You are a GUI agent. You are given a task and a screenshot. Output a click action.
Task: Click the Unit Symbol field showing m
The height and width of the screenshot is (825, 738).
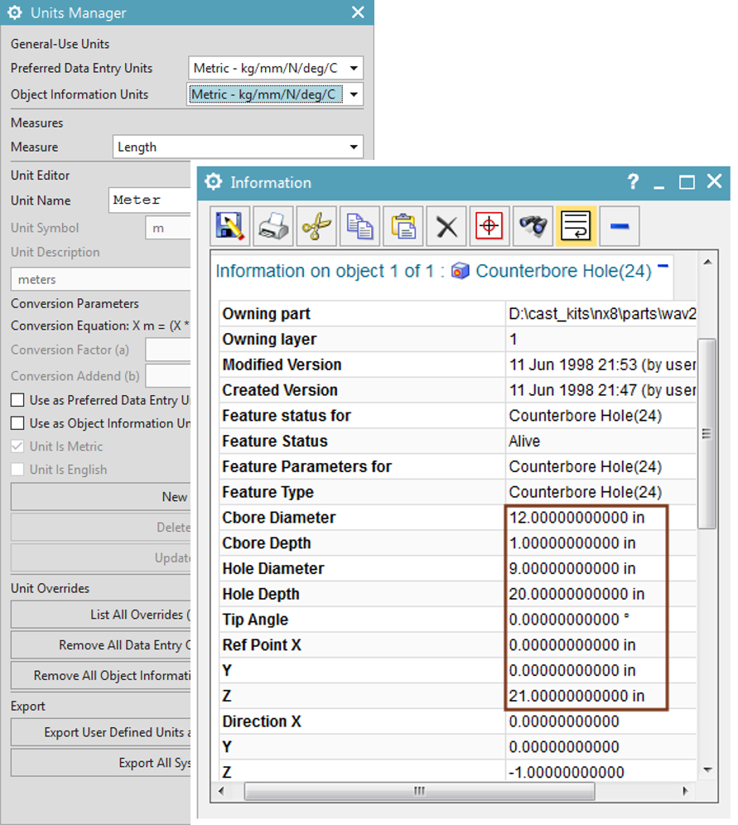pyautogui.click(x=168, y=228)
